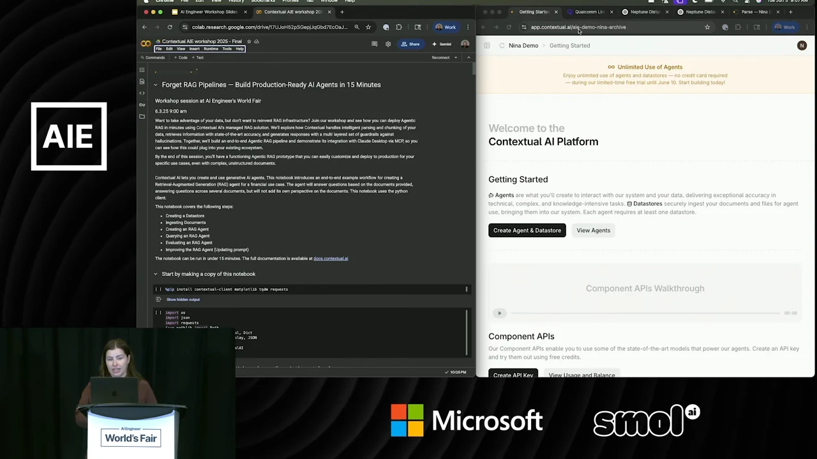The width and height of the screenshot is (817, 459).
Task: Seek on the walkthrough video progress bar
Action: 645,313
